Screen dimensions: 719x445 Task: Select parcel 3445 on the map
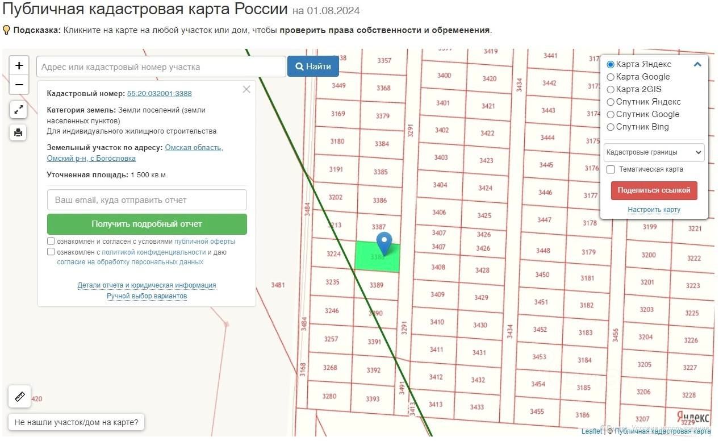click(x=546, y=165)
